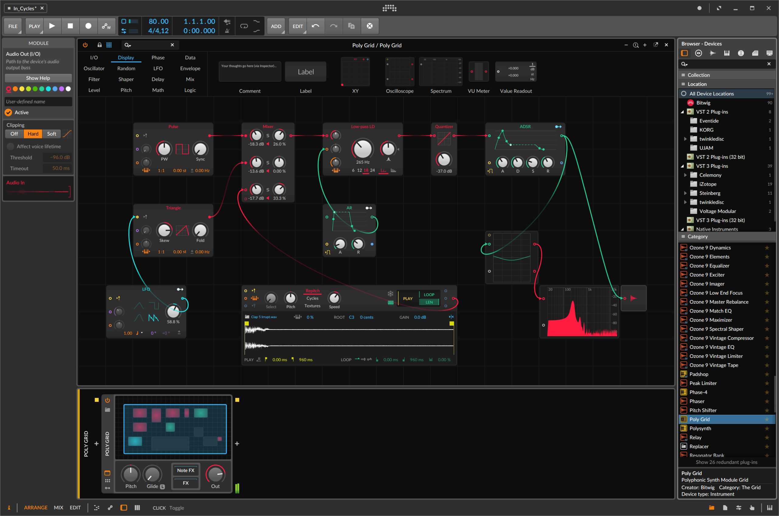Screen dimensions: 779x516
Task: Toggle the automation write icon
Action: [x=106, y=26]
